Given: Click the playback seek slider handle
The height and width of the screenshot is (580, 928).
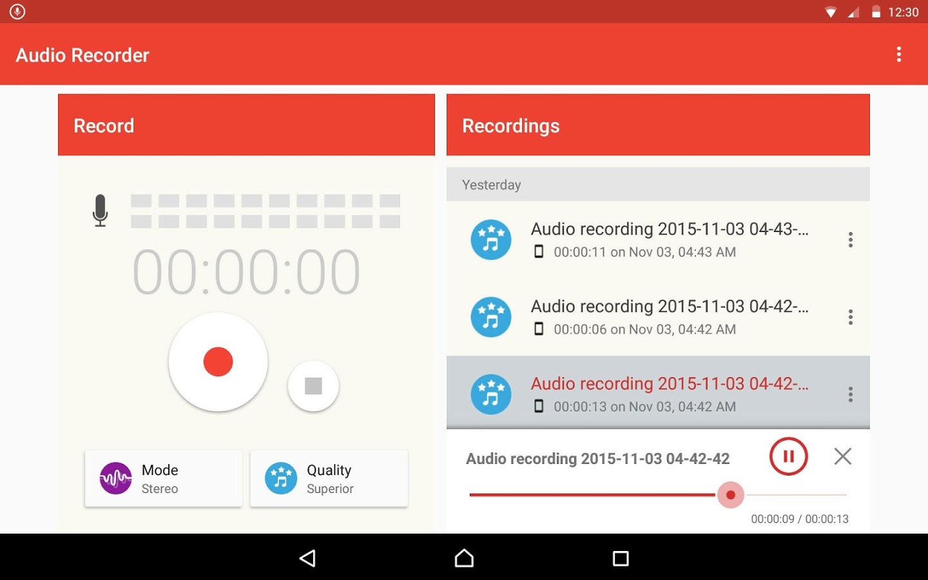Looking at the screenshot, I should [x=731, y=495].
